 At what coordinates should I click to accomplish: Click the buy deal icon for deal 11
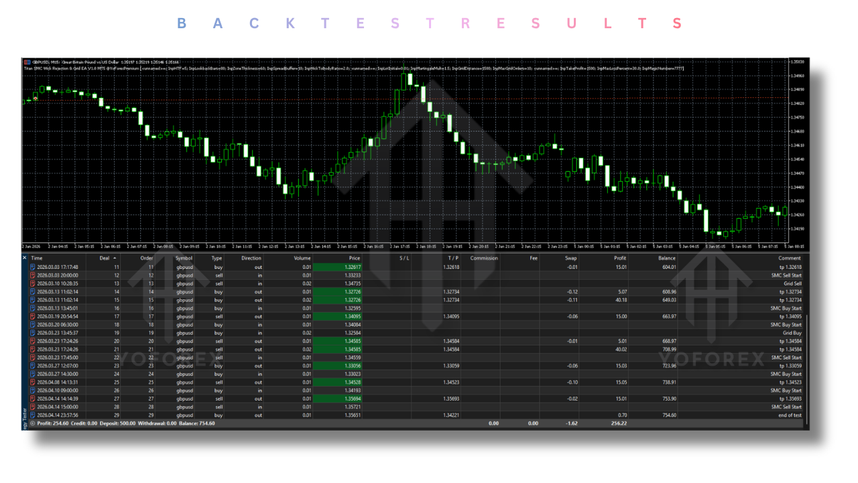[x=33, y=267]
